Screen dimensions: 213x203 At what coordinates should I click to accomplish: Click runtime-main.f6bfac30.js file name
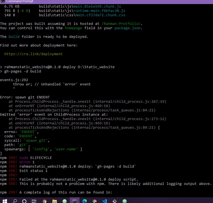[x=99, y=11]
